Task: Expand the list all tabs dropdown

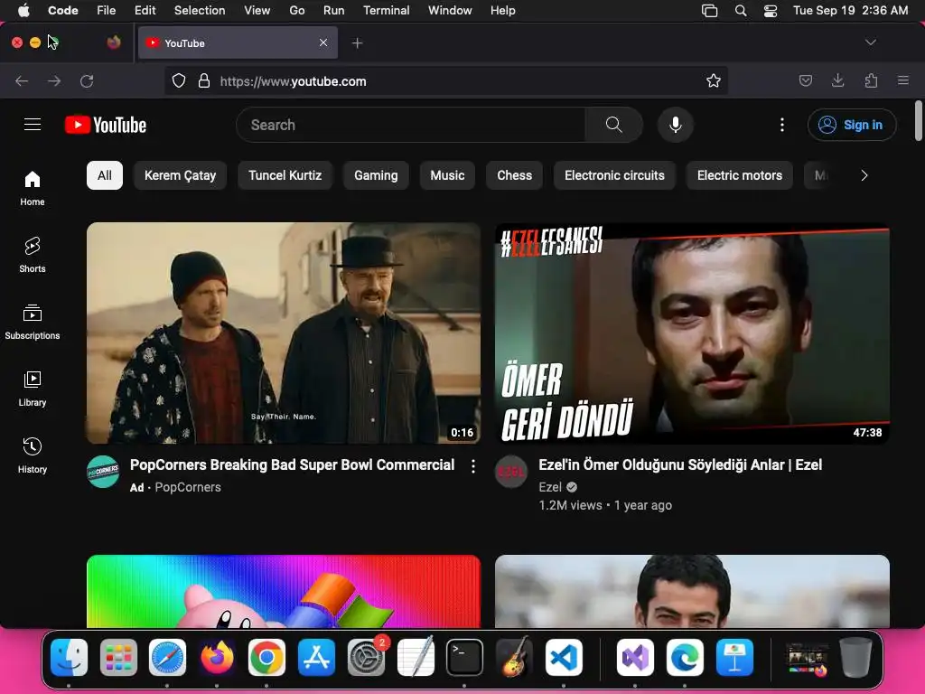Action: [870, 42]
